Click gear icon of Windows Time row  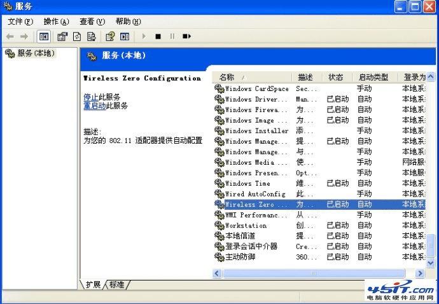pyautogui.click(x=219, y=183)
